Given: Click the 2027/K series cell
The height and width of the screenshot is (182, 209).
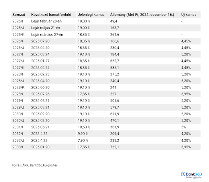Looking at the screenshot, I should 20,68.
